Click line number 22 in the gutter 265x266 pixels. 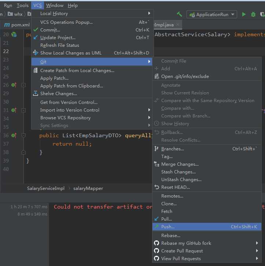6,51
